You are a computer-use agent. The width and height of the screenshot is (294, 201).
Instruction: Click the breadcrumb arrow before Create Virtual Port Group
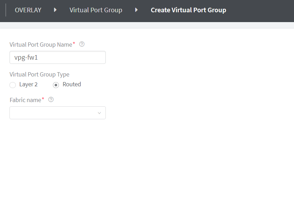point(136,10)
